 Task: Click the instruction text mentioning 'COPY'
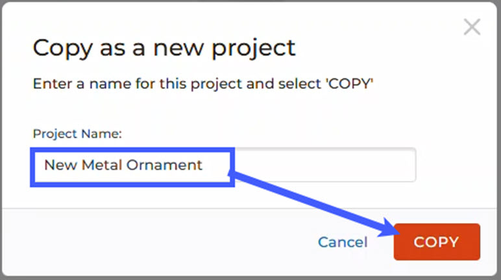click(x=203, y=84)
